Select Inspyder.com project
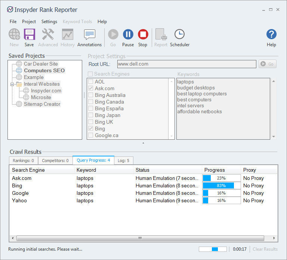287x260 pixels. click(x=46, y=91)
